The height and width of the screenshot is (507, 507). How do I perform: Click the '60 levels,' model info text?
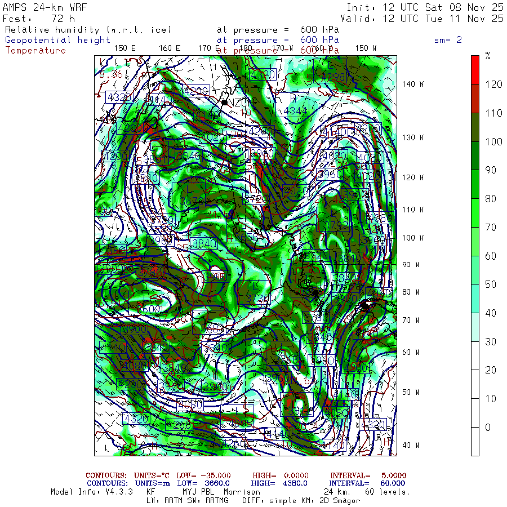388,492
